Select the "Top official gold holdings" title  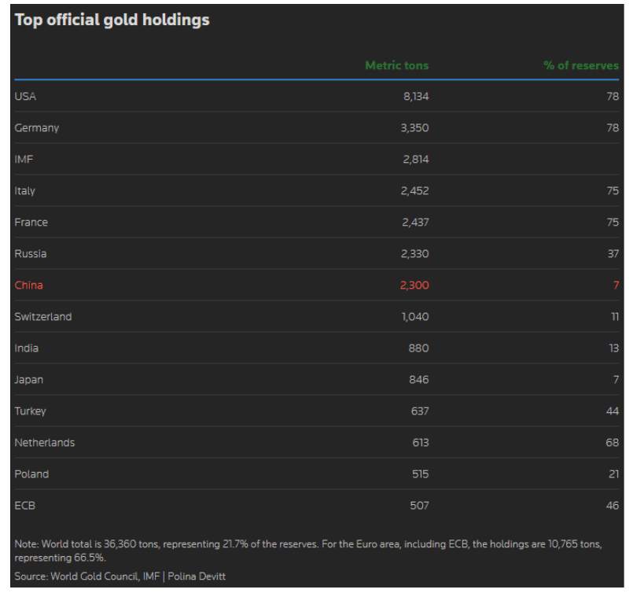[x=112, y=21]
